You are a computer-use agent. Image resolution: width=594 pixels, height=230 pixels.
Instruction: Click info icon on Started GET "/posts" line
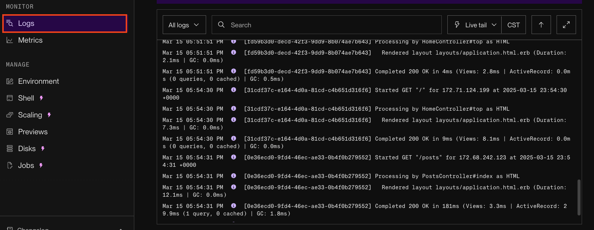point(233,157)
